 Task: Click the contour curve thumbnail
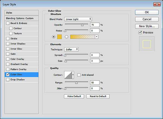(68, 75)
